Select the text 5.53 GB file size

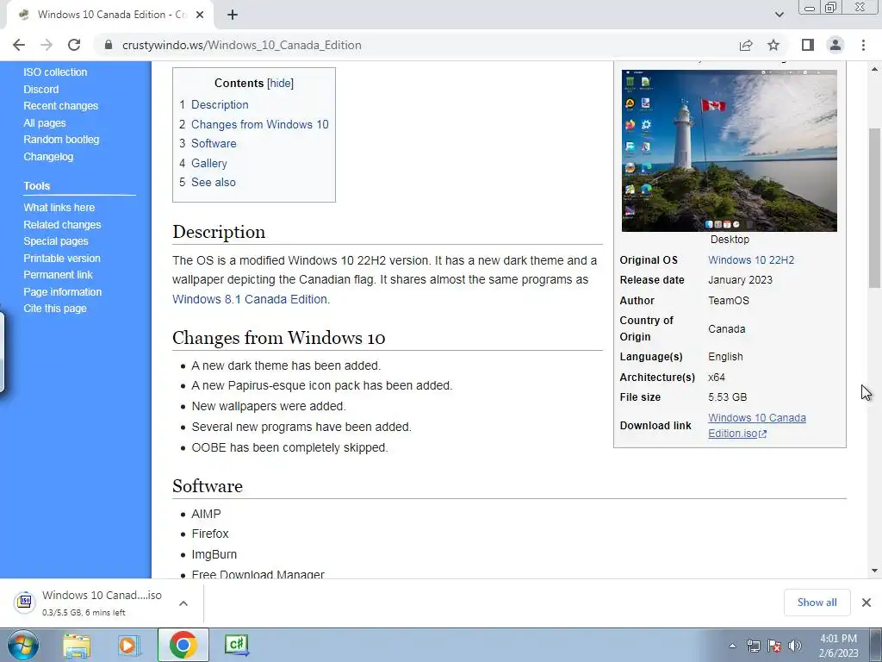tap(727, 397)
